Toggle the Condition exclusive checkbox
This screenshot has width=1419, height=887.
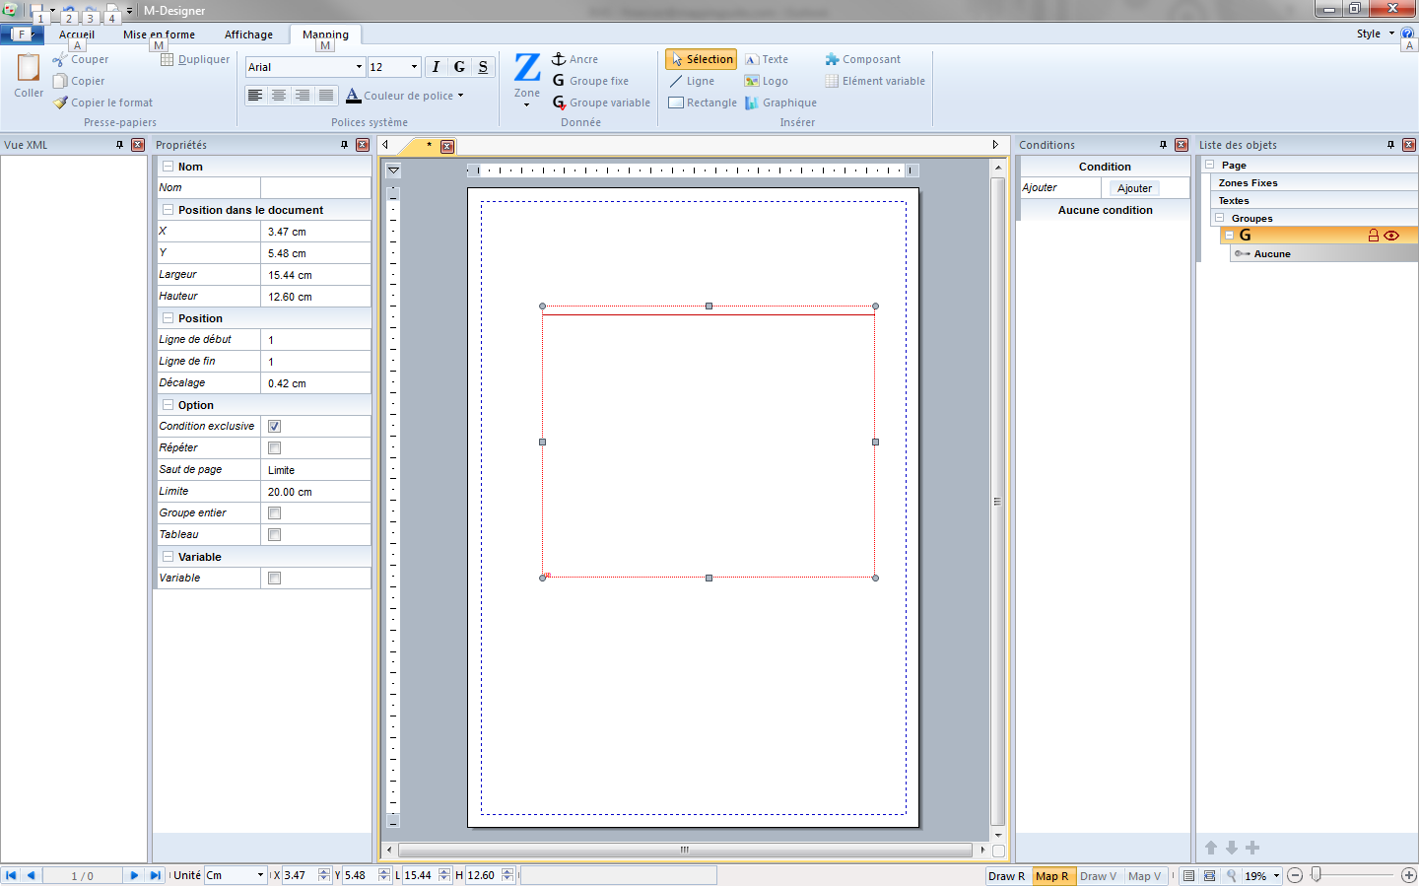(x=273, y=426)
